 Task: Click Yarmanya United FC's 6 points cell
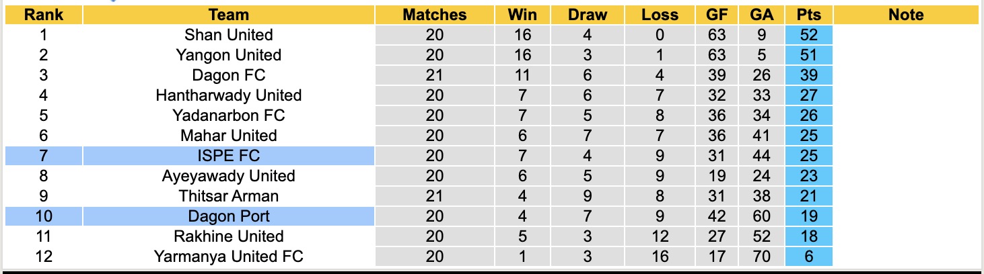pos(808,257)
